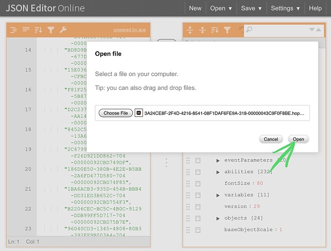
Task: Click the Choose File button
Action: point(116,113)
